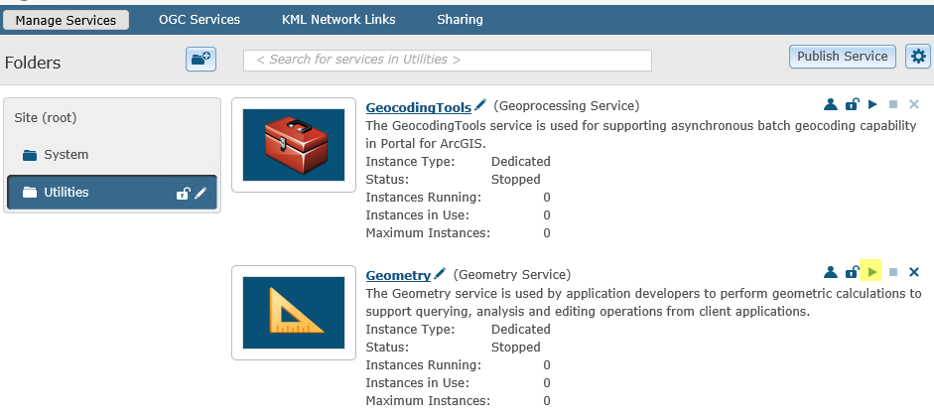This screenshot has height=419, width=934.
Task: Start the GeocodingTools service
Action: coord(872,105)
